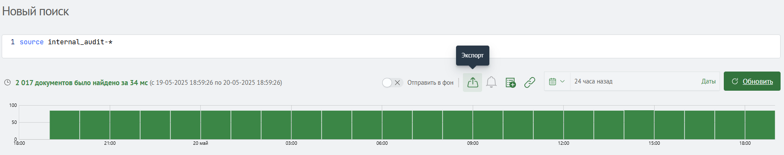Image resolution: width=784 pixels, height=155 pixels.
Task: Click the 2 017 документов results summary text
Action: click(82, 83)
